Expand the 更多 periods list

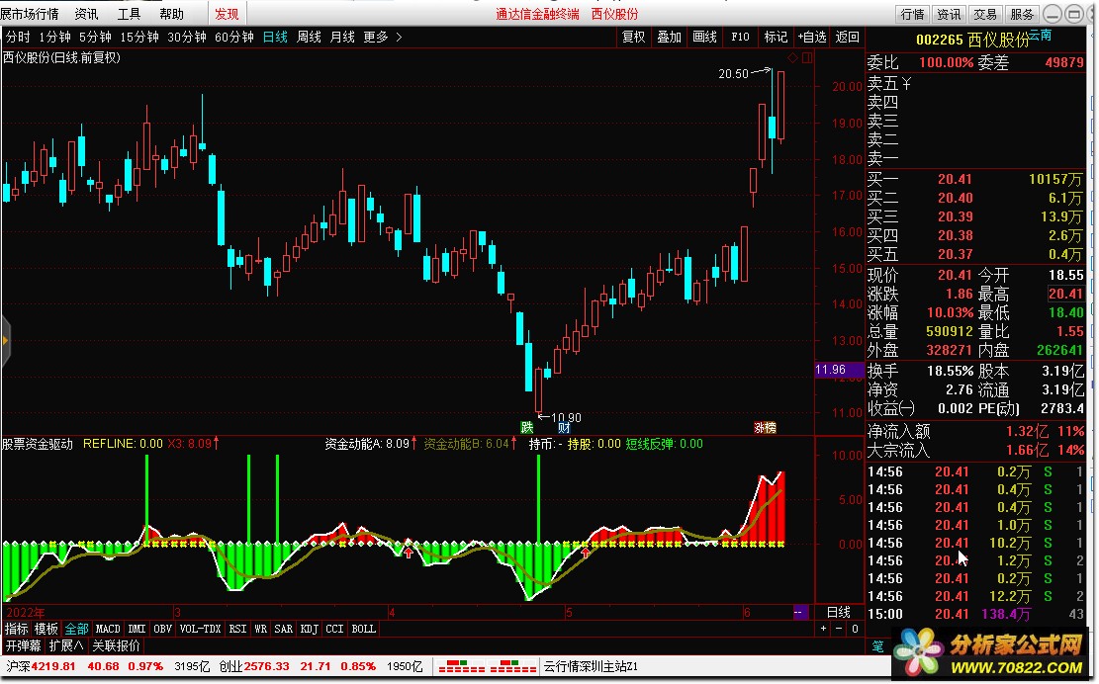382,37
